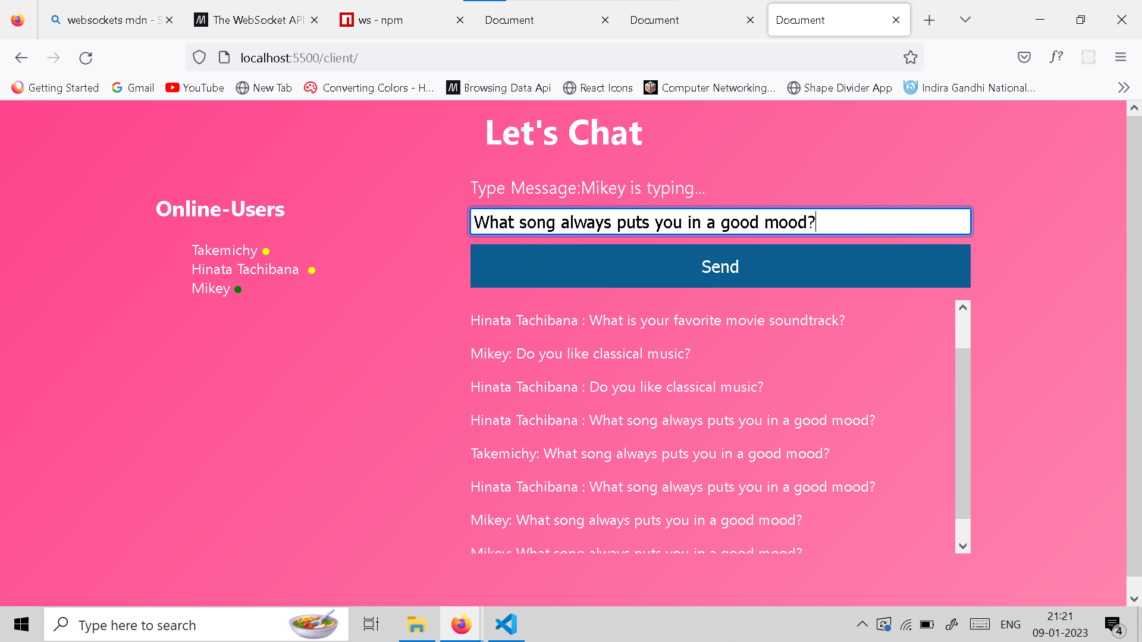Open the React Icons bookmark

click(x=598, y=87)
